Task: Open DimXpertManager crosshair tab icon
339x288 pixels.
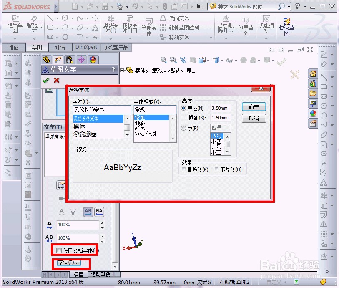Action: (81, 60)
